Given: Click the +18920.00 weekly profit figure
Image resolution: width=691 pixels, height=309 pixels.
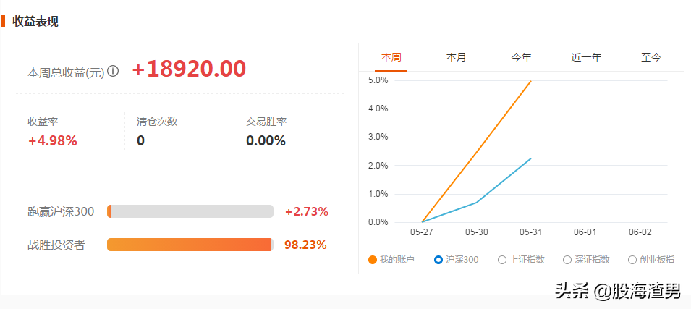Looking at the screenshot, I should [x=189, y=69].
